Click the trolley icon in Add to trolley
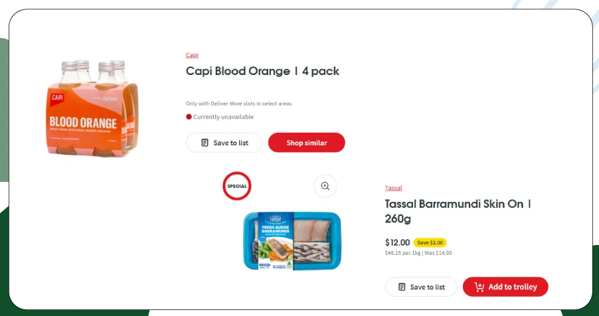This screenshot has height=316, width=599. pyautogui.click(x=479, y=287)
